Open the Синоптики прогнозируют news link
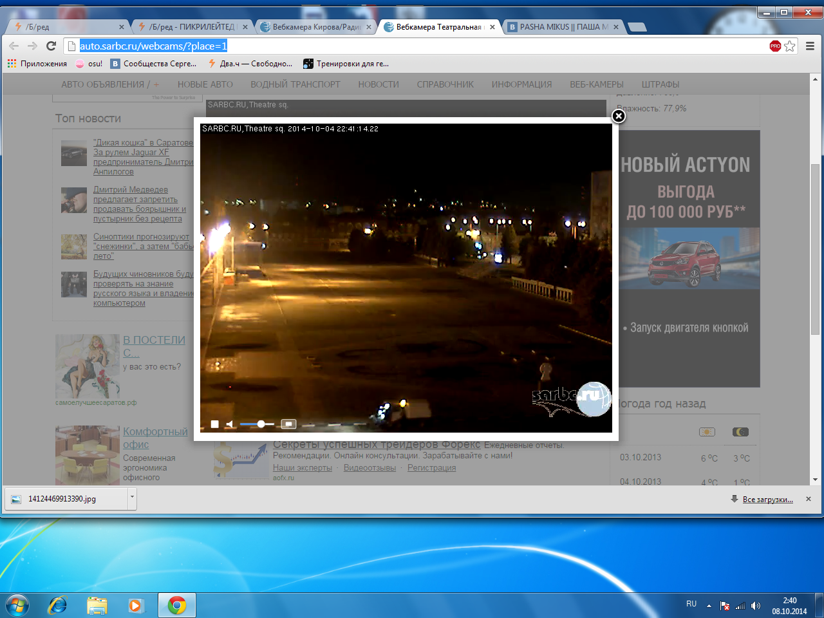Image resolution: width=824 pixels, height=618 pixels. pyautogui.click(x=144, y=247)
